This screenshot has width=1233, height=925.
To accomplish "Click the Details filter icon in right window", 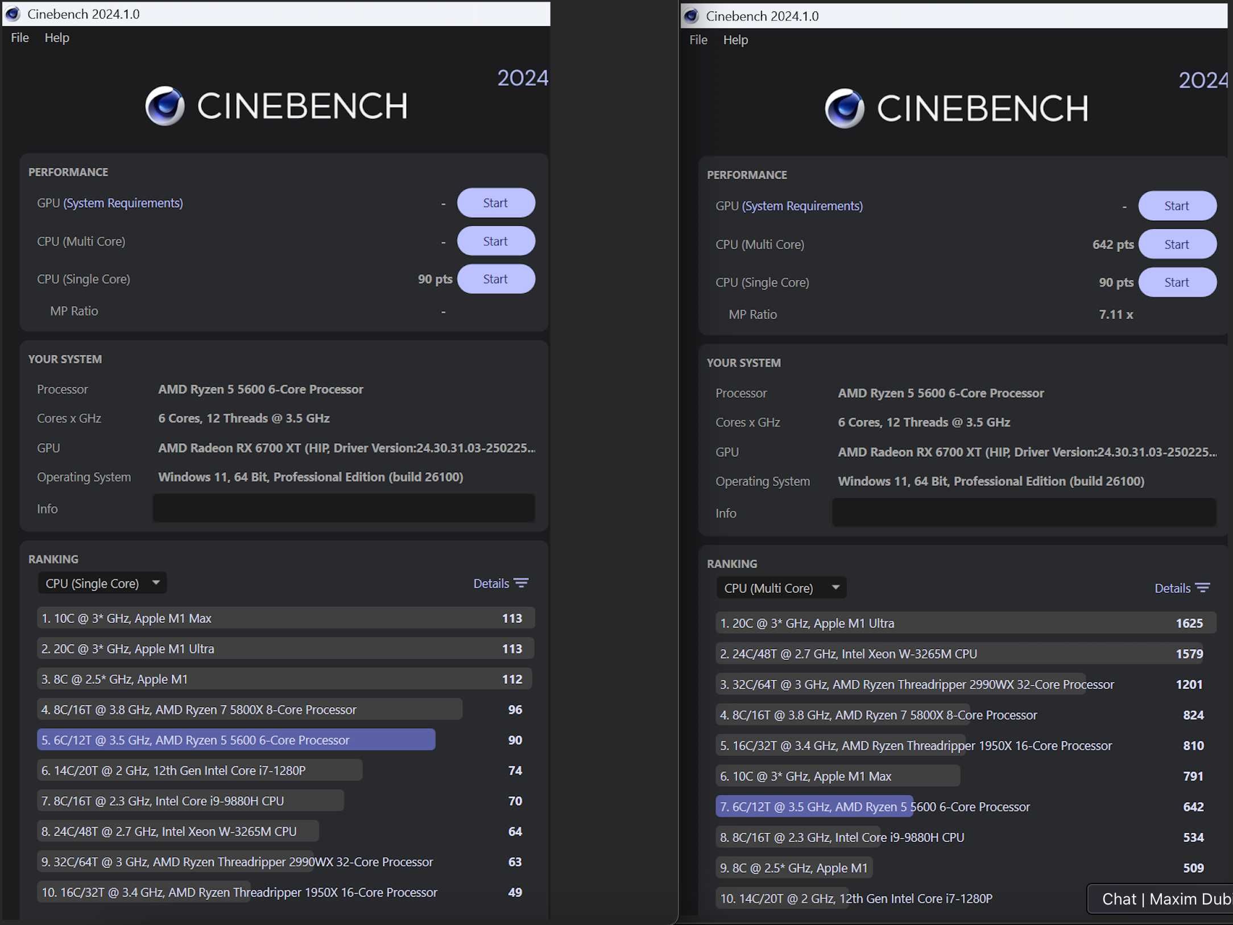I will (x=1202, y=588).
